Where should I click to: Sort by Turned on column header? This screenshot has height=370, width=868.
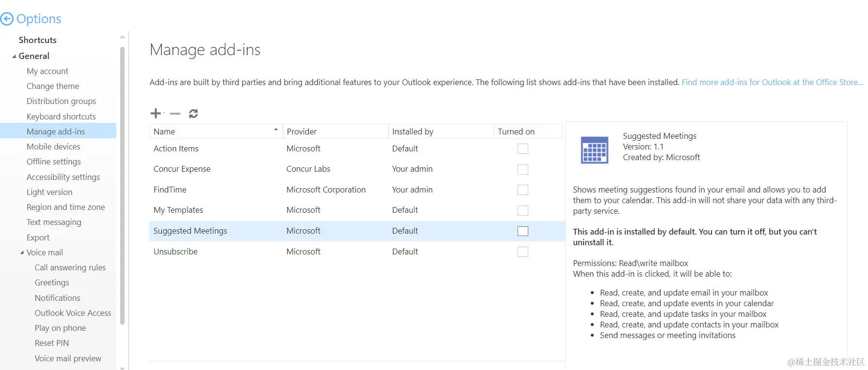tap(528, 132)
